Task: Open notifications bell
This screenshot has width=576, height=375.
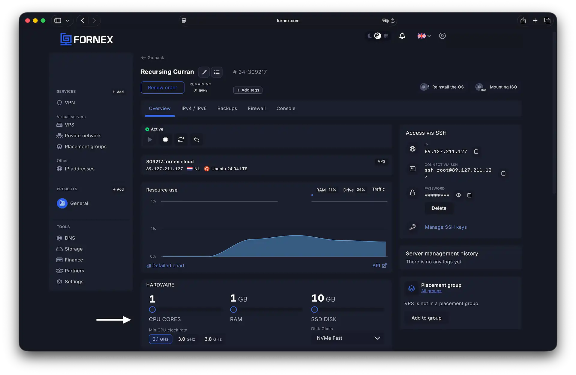Action: (x=402, y=36)
